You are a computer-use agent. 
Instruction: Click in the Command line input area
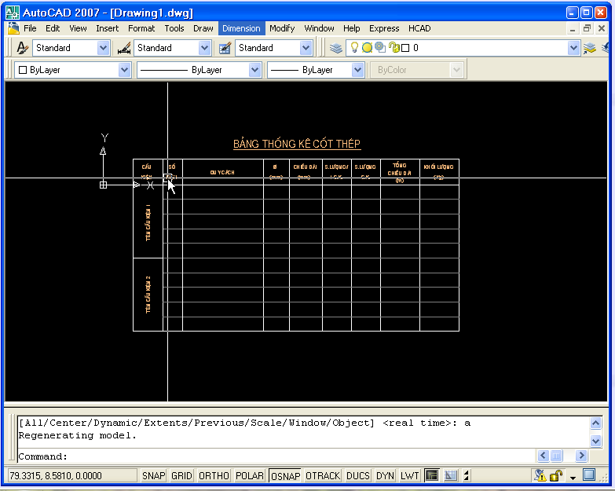pyautogui.click(x=298, y=456)
